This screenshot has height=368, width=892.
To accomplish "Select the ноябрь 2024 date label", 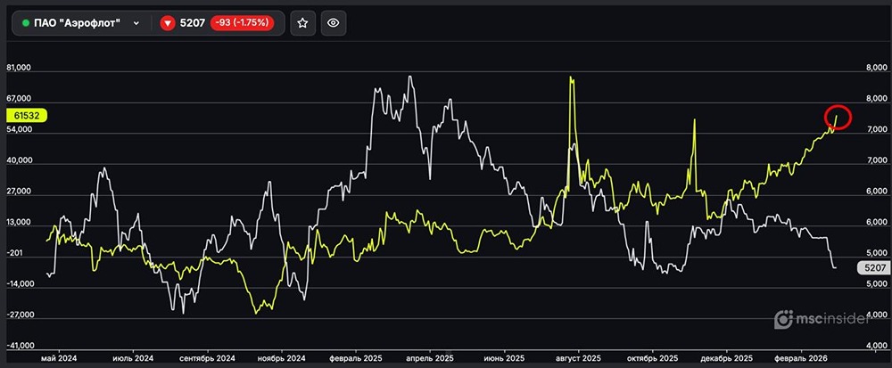I will pyautogui.click(x=281, y=359).
